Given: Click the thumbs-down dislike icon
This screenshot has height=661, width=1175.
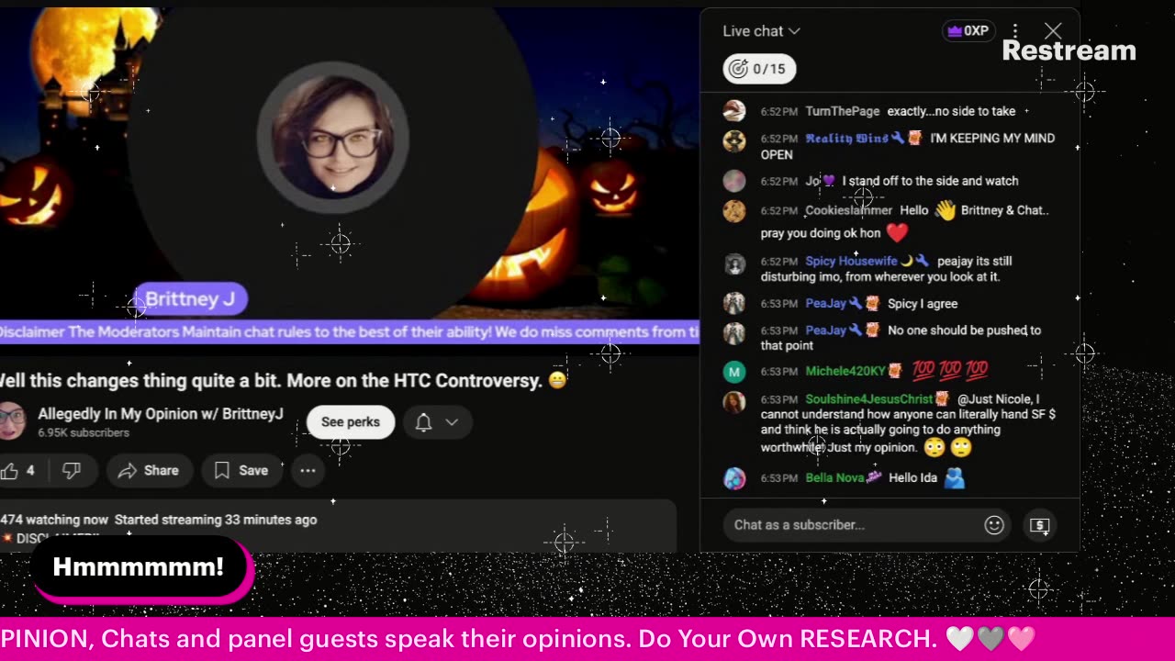Looking at the screenshot, I should [72, 470].
